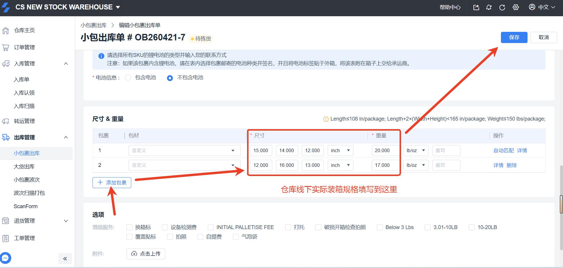563x268 pixels.
Task: Collapse sidebar with double-chevron icon
Action: click(x=65, y=259)
